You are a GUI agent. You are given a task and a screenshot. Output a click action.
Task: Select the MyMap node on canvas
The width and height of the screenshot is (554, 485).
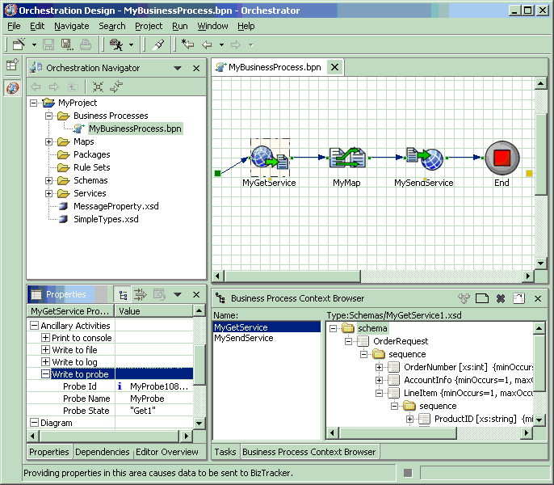coord(347,158)
